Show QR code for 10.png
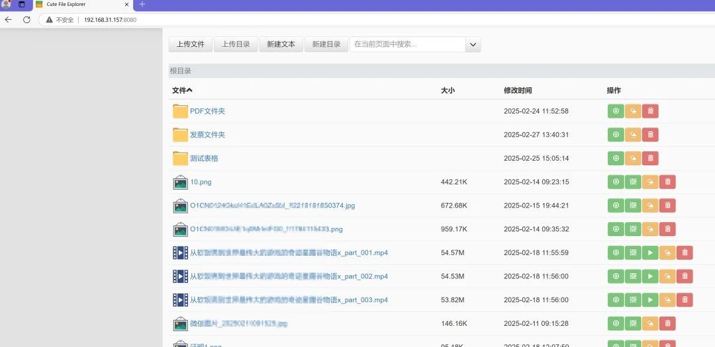Image resolution: width=715 pixels, height=347 pixels. pyautogui.click(x=633, y=182)
